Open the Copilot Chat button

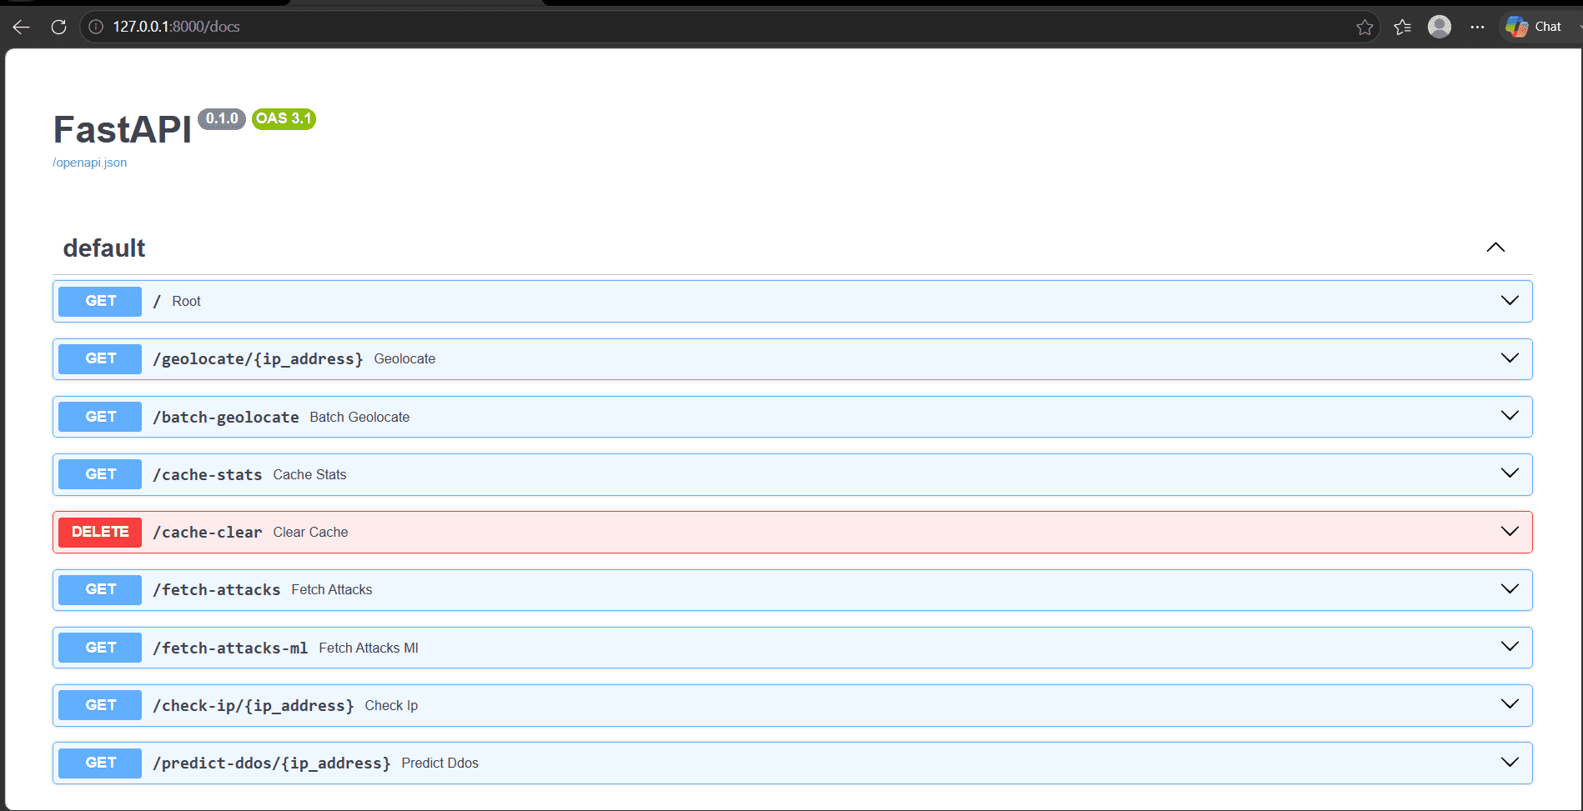tap(1534, 27)
